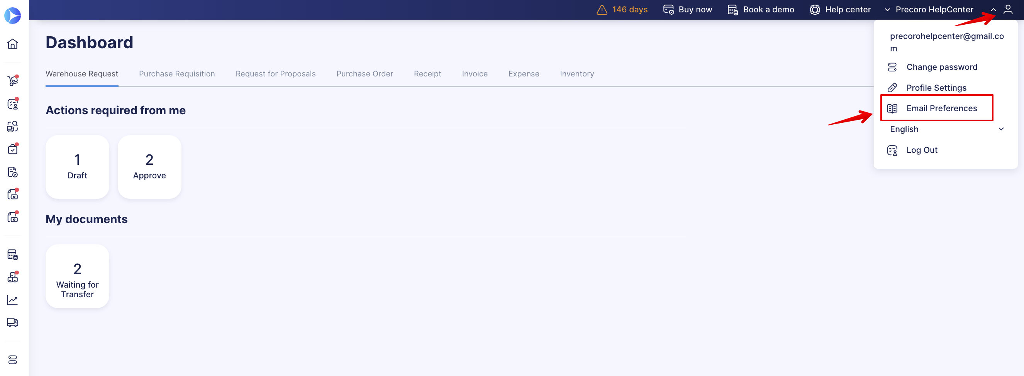
Task: Click the user profile avatar icon
Action: (1008, 10)
